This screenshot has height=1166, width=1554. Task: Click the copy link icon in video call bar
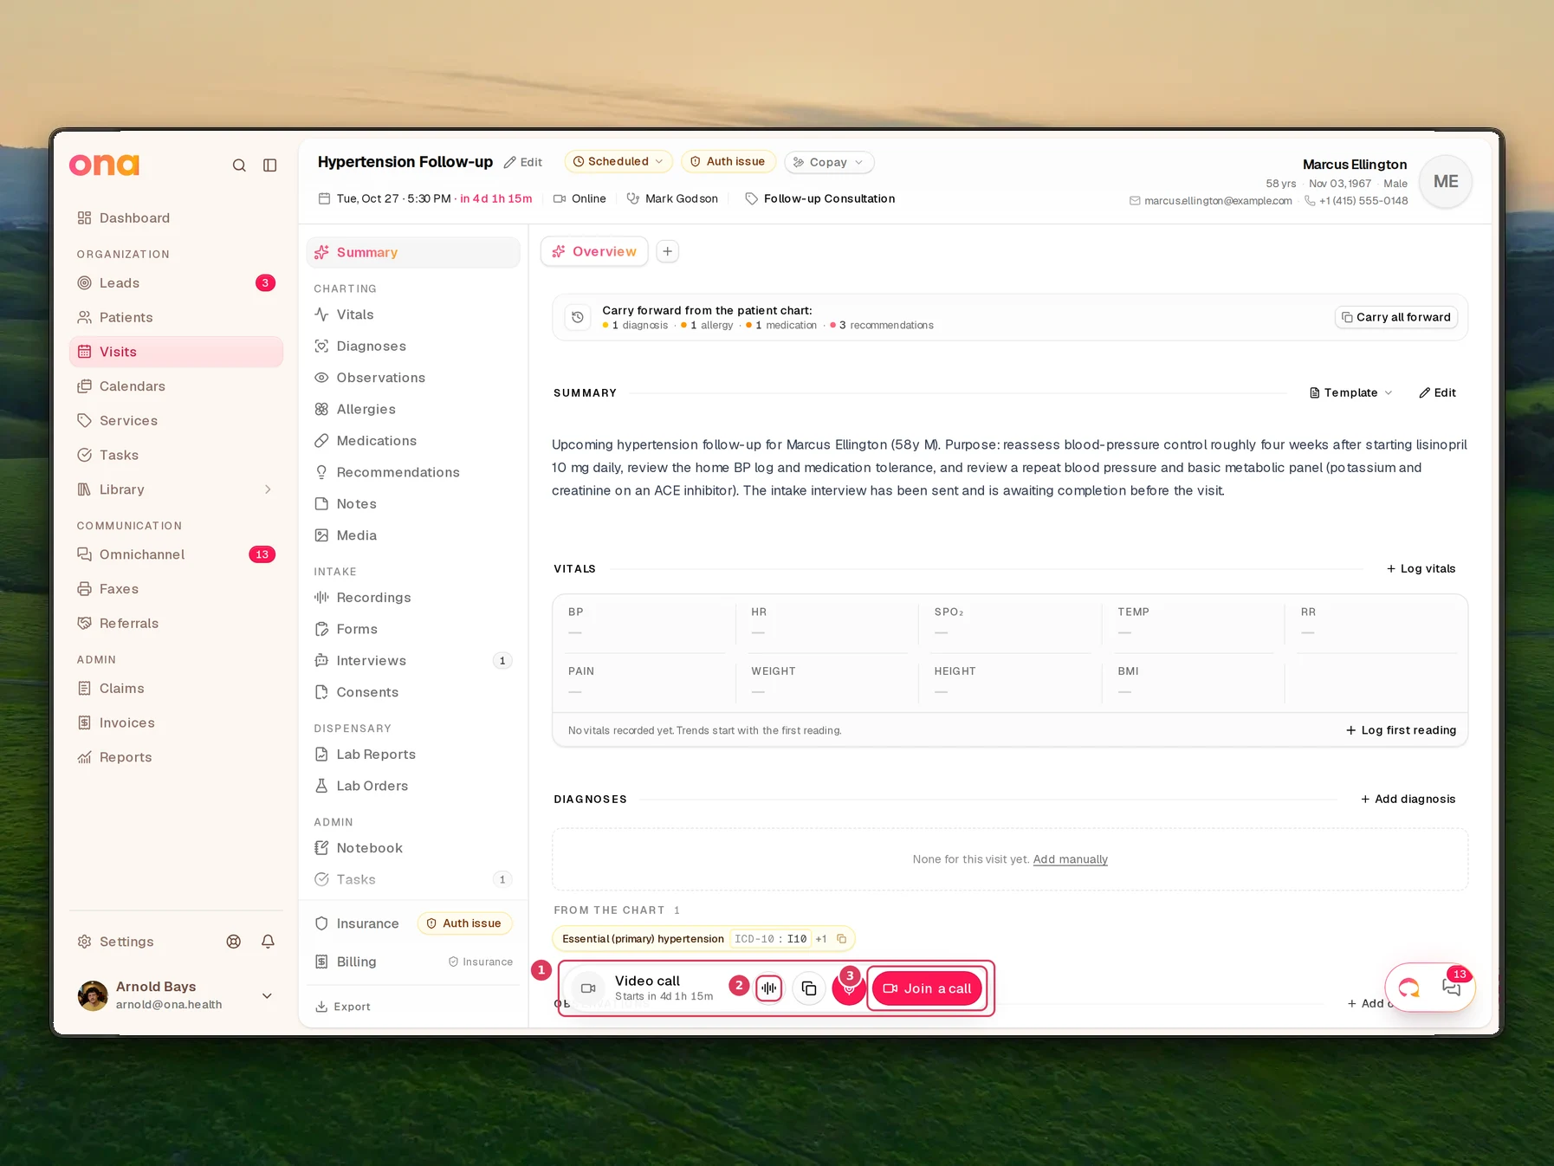pos(809,988)
